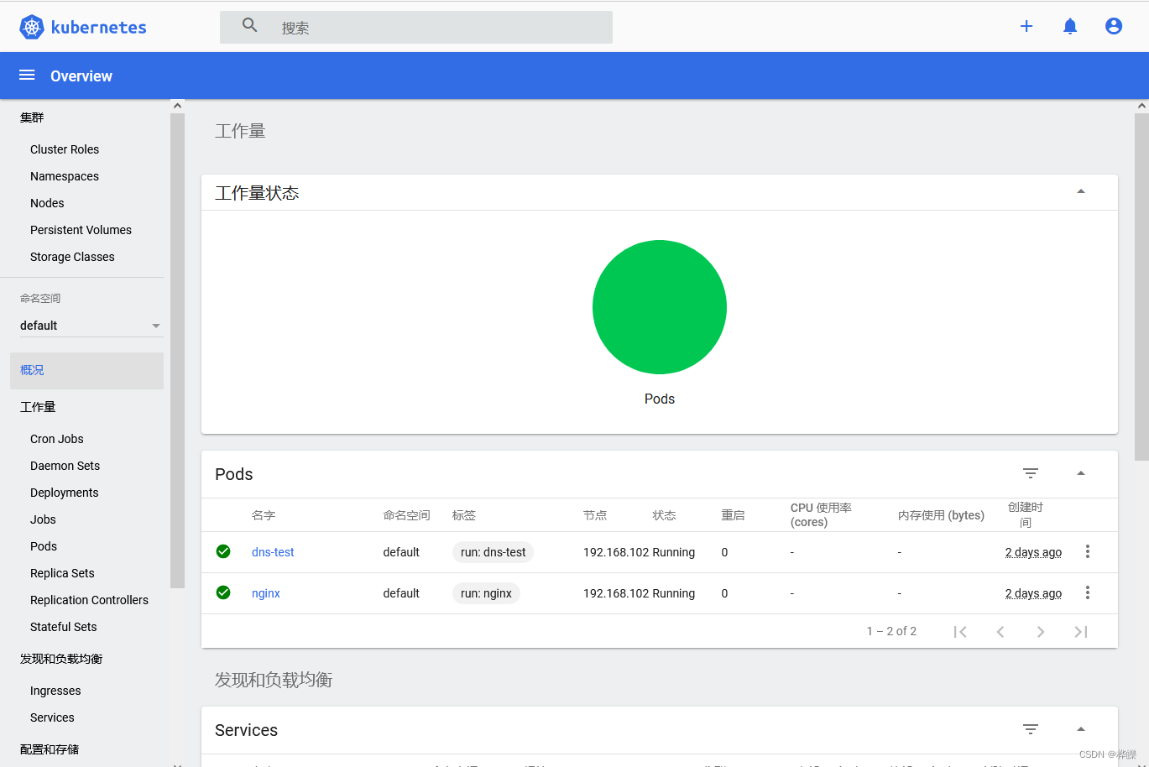Viewport: 1149px width, 767px height.
Task: Click the Kubernetes logo icon
Action: 32,27
